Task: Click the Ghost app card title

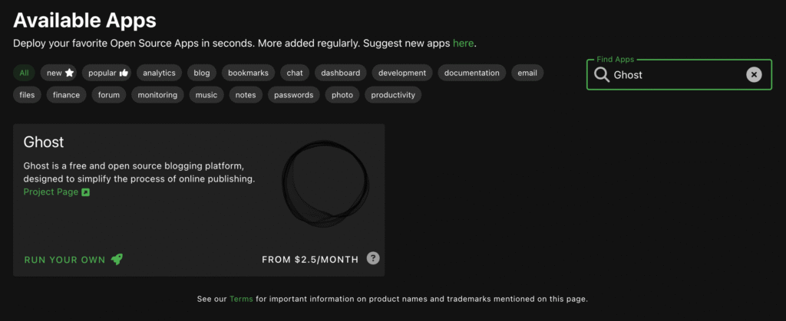Action: (44, 142)
